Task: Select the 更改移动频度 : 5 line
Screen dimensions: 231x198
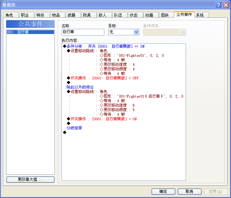Action: [117, 110]
